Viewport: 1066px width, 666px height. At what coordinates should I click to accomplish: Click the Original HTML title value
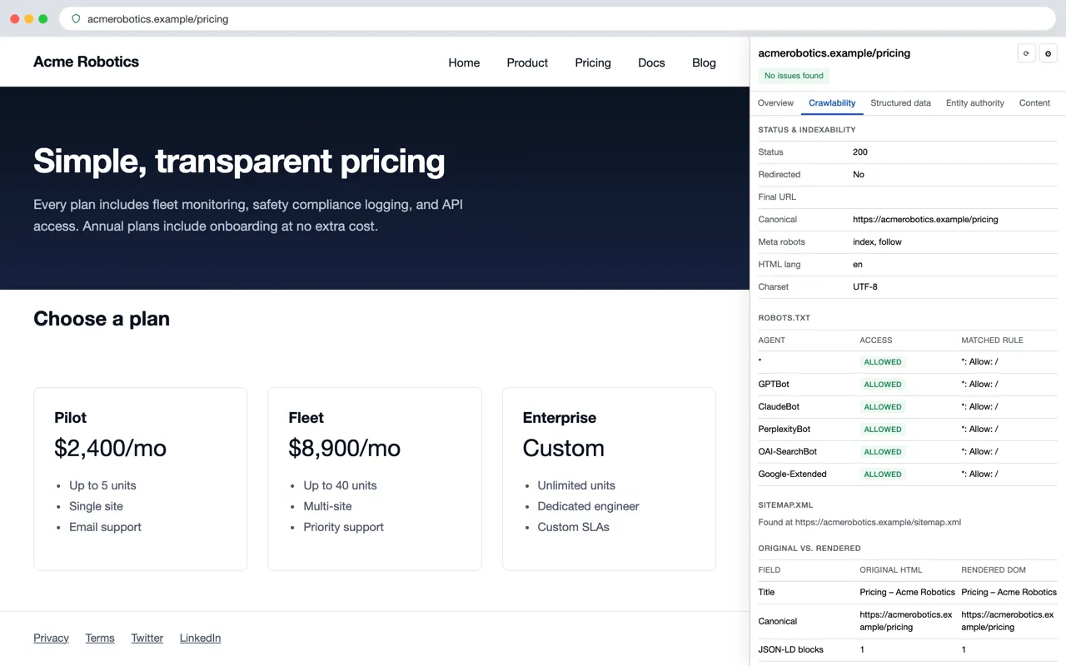pyautogui.click(x=907, y=593)
